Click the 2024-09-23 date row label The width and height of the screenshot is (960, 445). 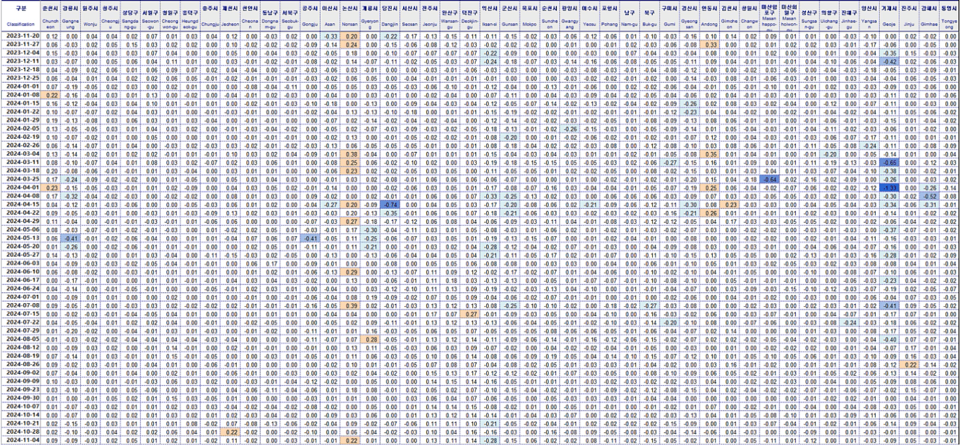(21, 389)
